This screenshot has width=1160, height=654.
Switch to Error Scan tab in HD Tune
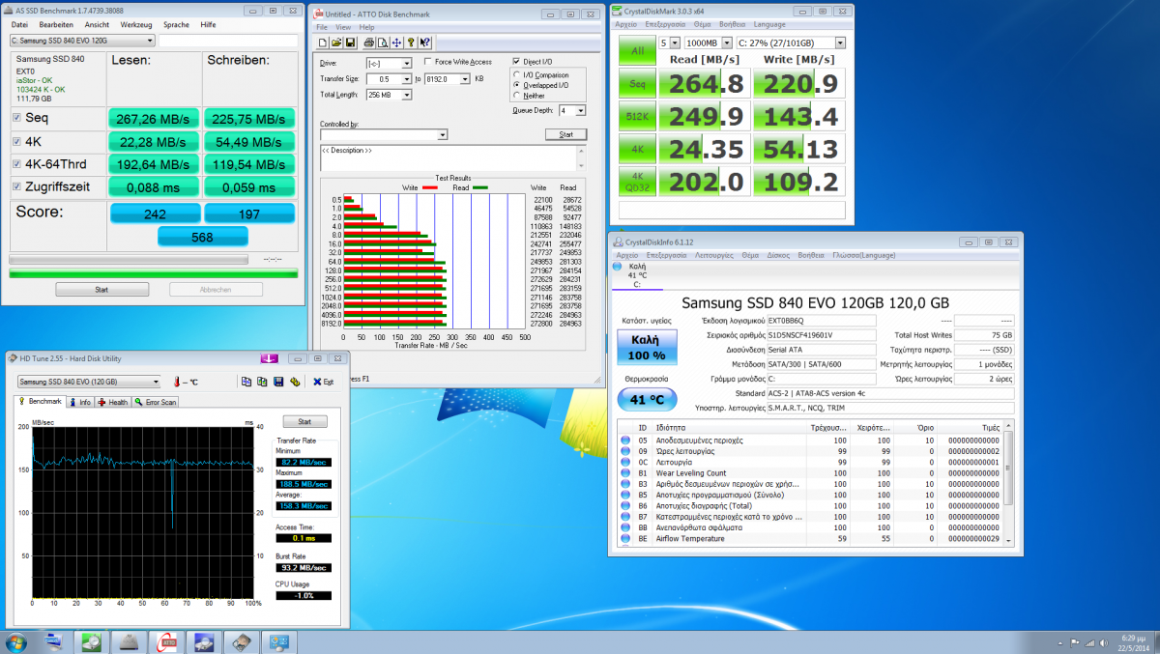click(x=155, y=402)
